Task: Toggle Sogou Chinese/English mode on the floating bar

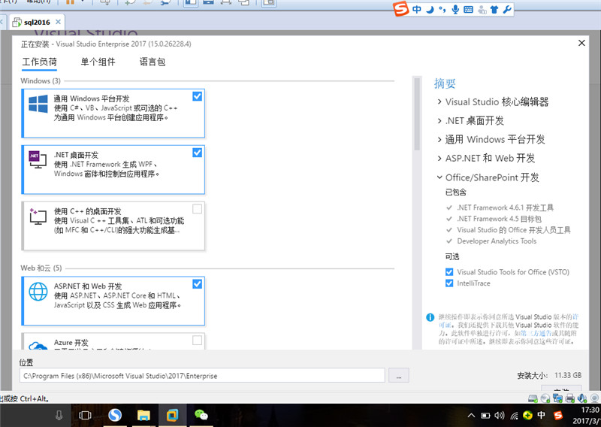Action: [x=417, y=9]
